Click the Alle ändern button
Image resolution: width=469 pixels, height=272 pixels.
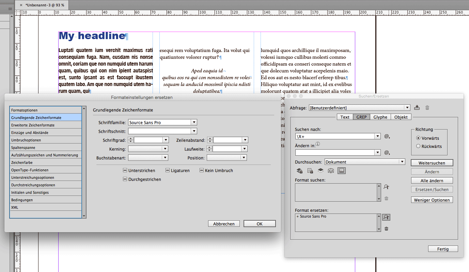pyautogui.click(x=432, y=180)
